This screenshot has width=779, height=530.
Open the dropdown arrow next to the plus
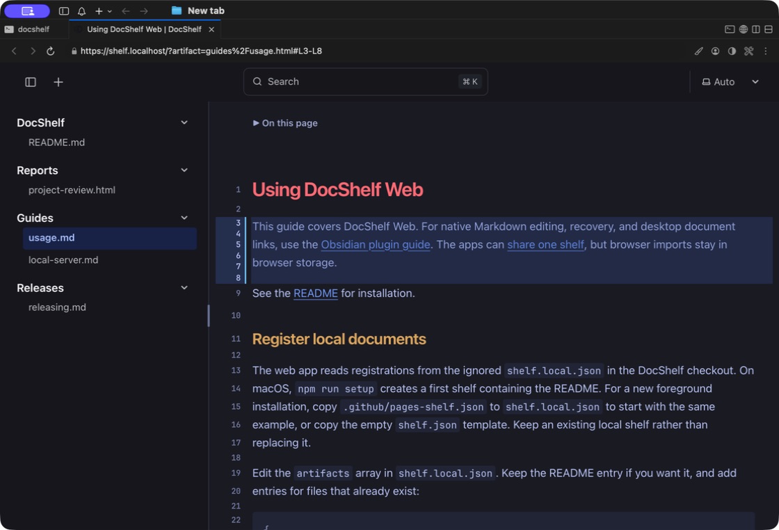click(110, 11)
